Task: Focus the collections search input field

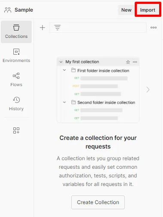Action: [98, 28]
